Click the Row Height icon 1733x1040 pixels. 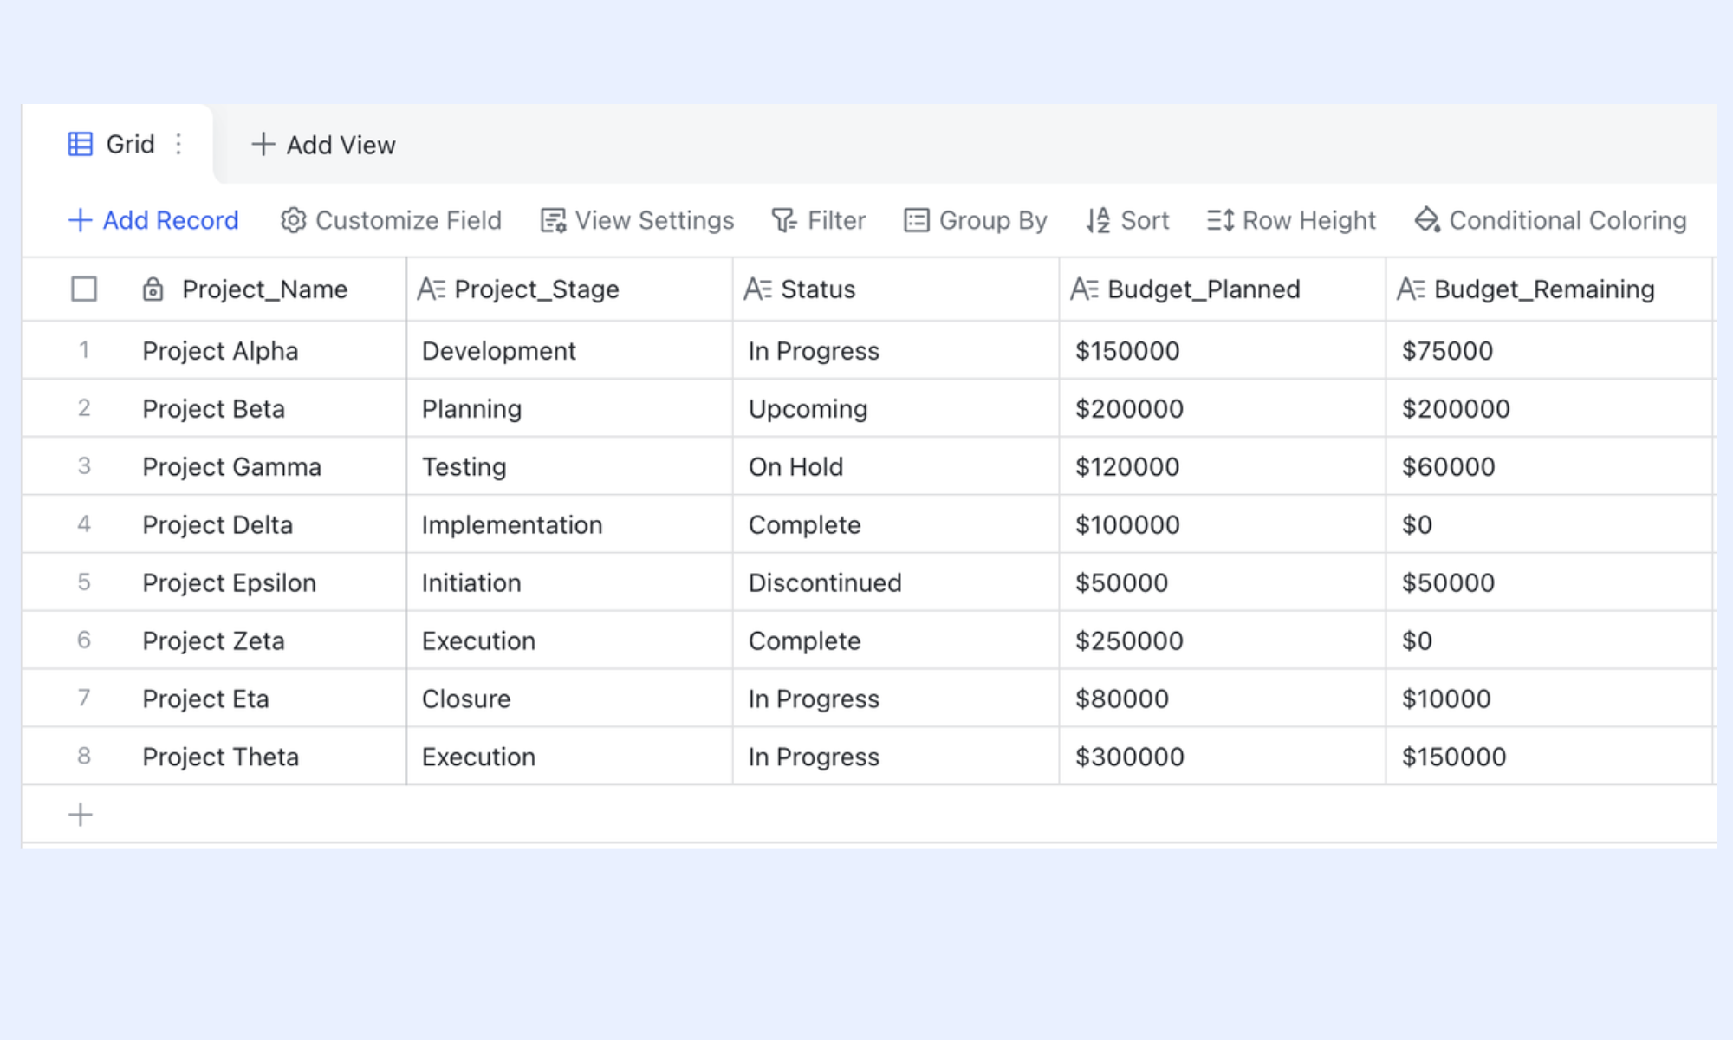(x=1220, y=220)
